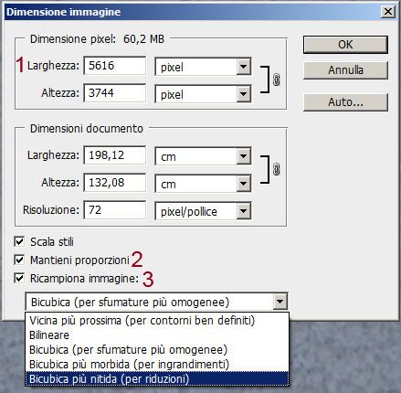Open document height cm unit dropdown
Viewport: 401px width, 393px height.
pyautogui.click(x=244, y=184)
